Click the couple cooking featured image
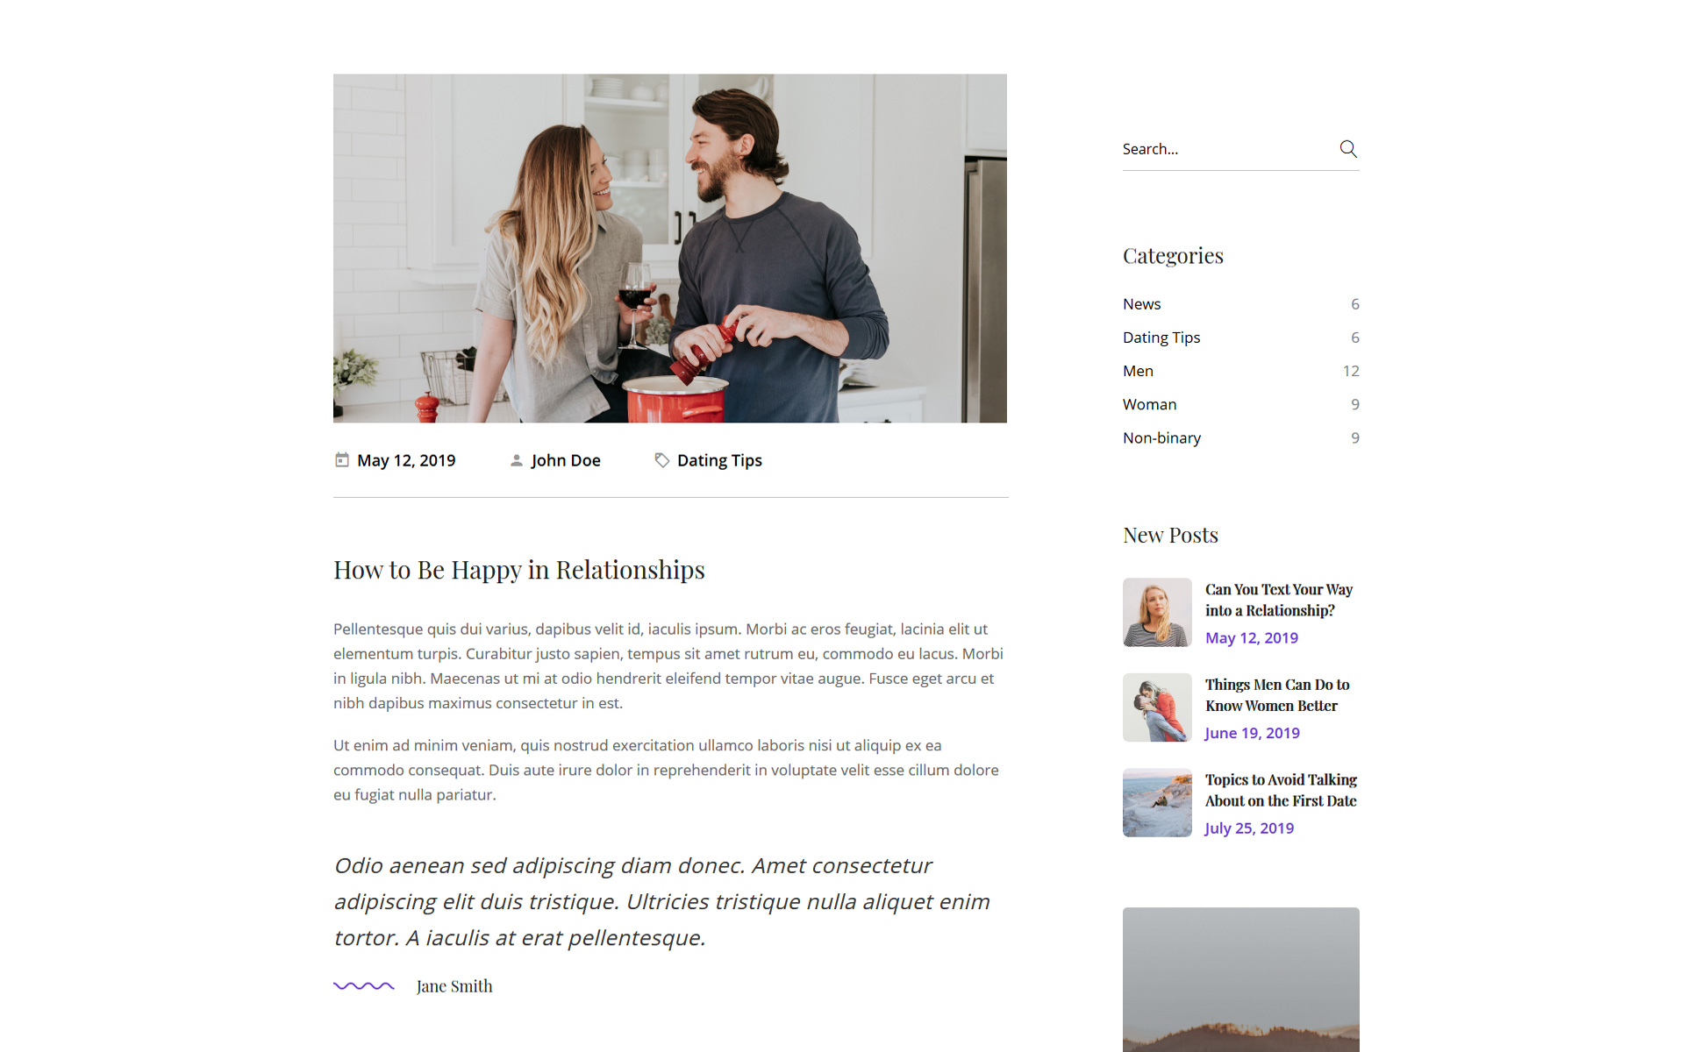The image size is (1693, 1052). 670,248
